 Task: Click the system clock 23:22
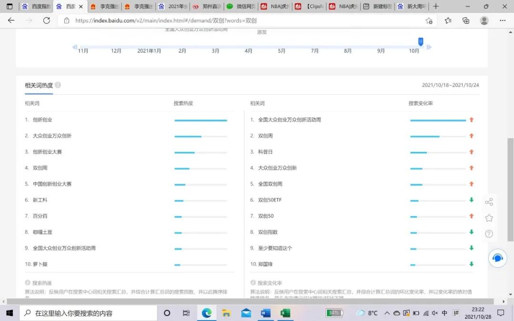click(478, 309)
